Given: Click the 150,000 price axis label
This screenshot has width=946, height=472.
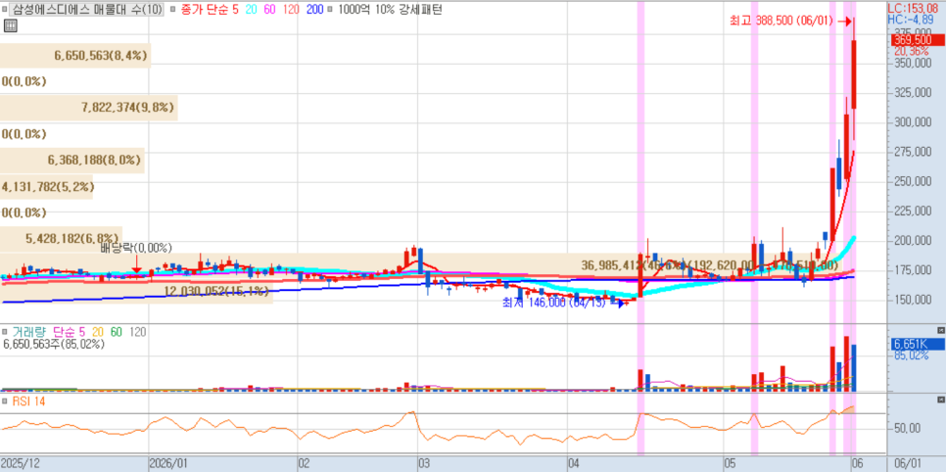Looking at the screenshot, I should 916,300.
